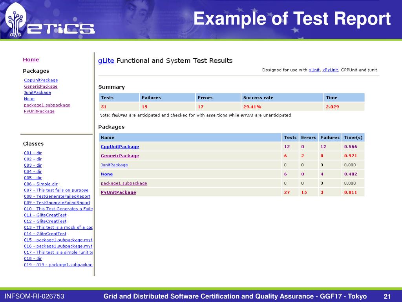Viewport: 402px width, 302px height.
Task: Open PyUnitPackage in the sidebar Packages list
Action: pos(39,111)
